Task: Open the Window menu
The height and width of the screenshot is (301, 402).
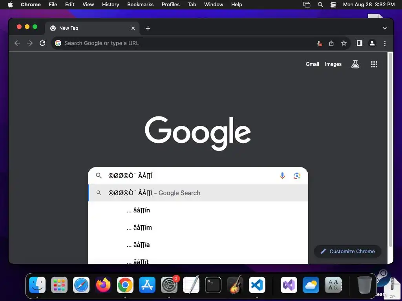Action: tap(214, 5)
